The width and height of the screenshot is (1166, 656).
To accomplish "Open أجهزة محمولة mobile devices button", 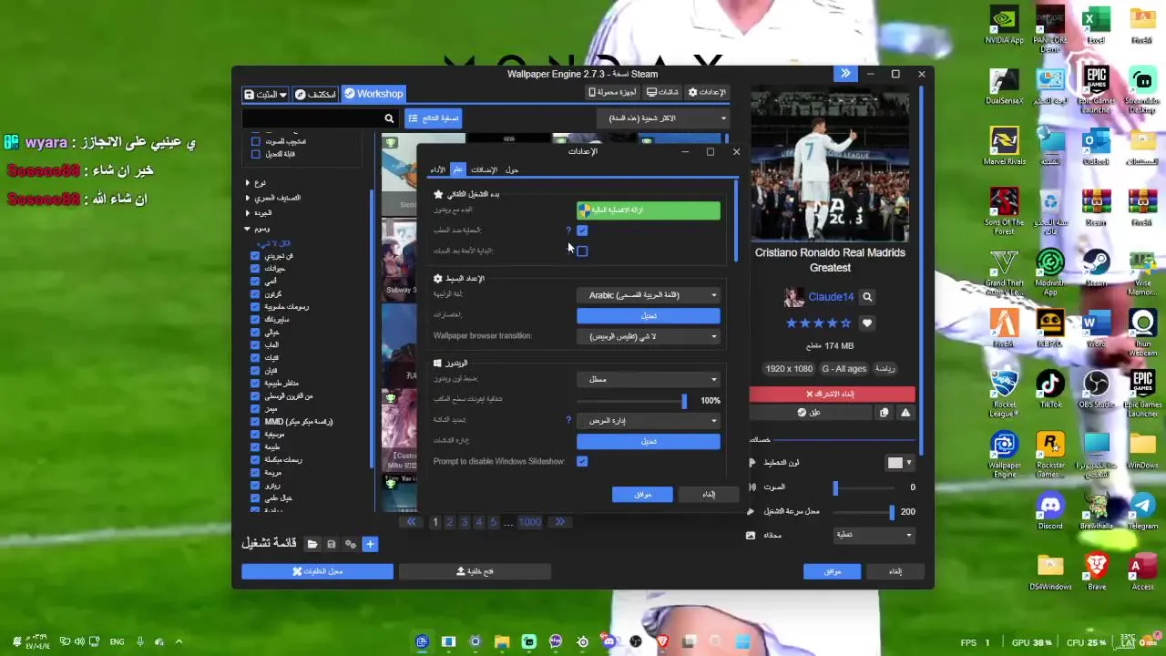I will [612, 92].
